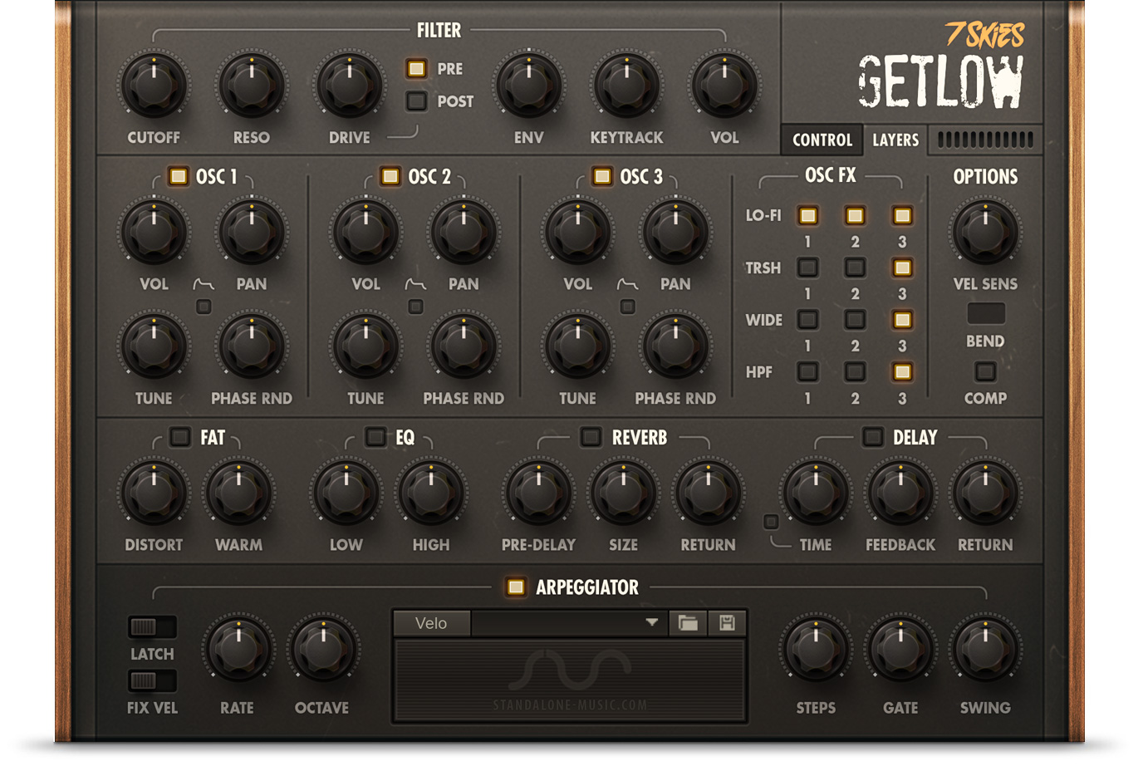Viewport: 1143px width, 766px height.
Task: Click the OSC 1 PHASE RND knob
Action: 252,346
